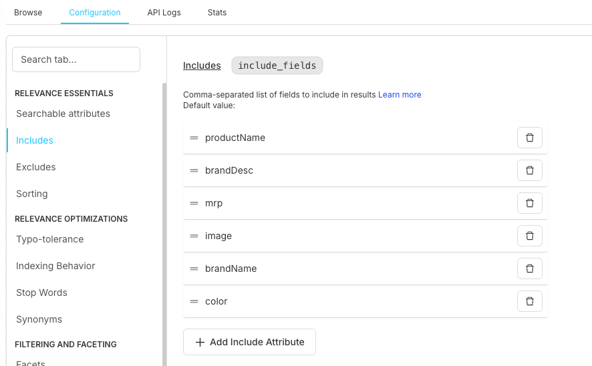Go to the Stats tab
The width and height of the screenshot is (592, 366).
pos(217,13)
